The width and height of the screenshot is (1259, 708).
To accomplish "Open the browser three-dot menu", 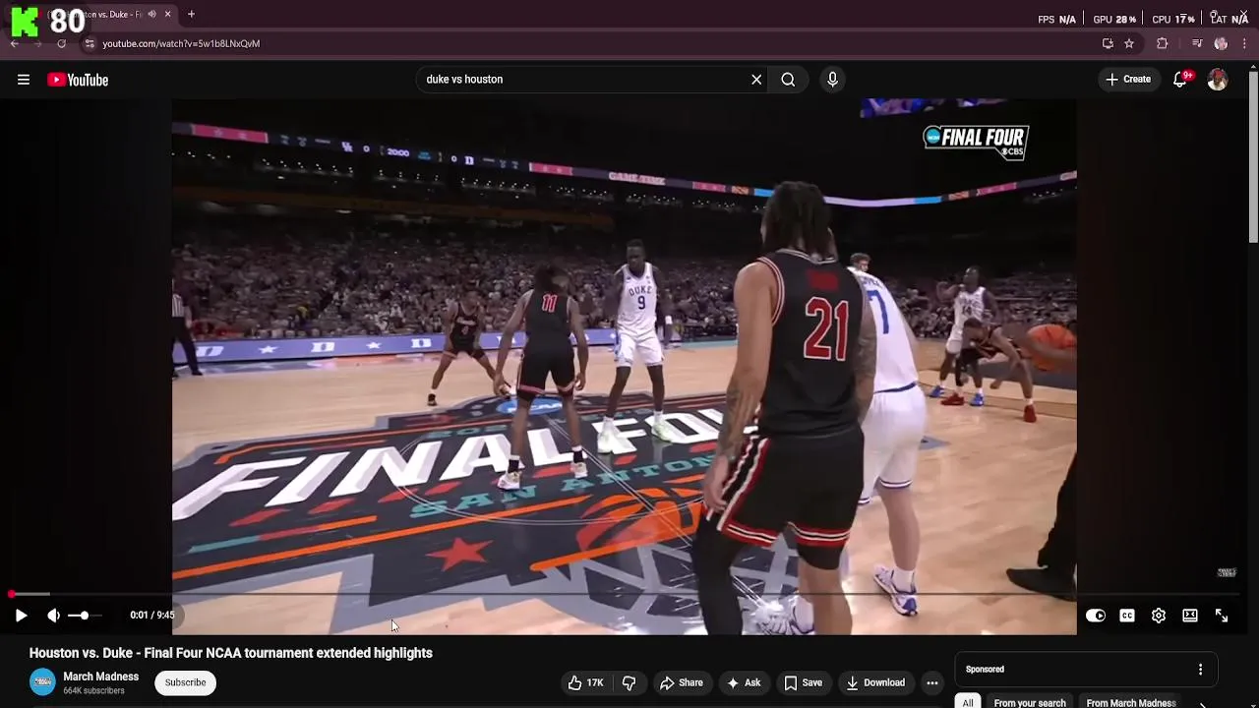I will pos(1244,43).
